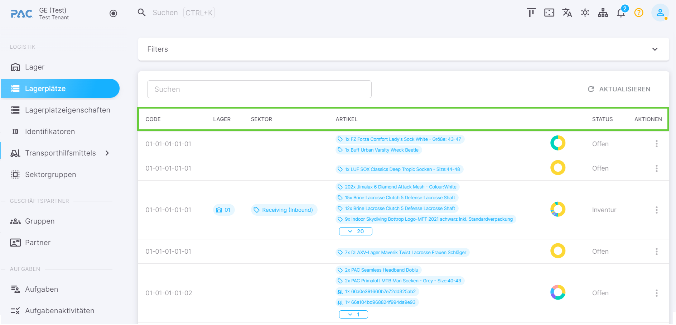Open Lagerplatzeigenschaften menu item

[x=60, y=110]
